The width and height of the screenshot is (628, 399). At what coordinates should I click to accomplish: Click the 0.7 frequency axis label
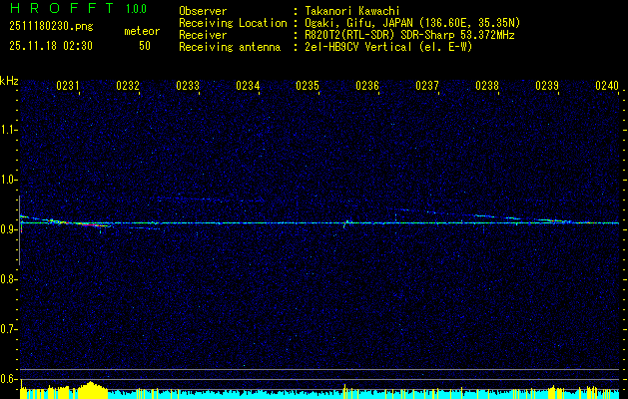tap(9, 329)
